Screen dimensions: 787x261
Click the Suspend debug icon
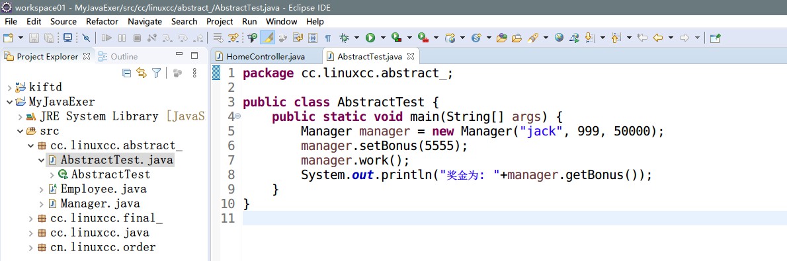coord(122,38)
